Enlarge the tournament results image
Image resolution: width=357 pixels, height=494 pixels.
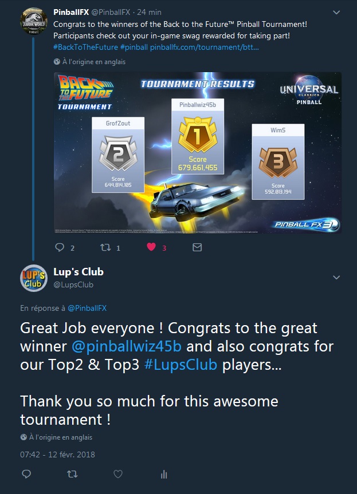(198, 153)
